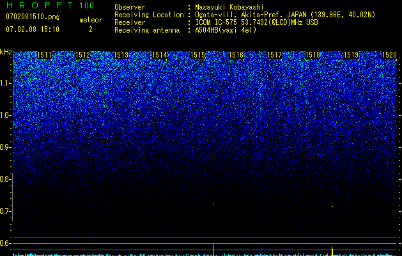Click the HROFFT title text

[40, 5]
